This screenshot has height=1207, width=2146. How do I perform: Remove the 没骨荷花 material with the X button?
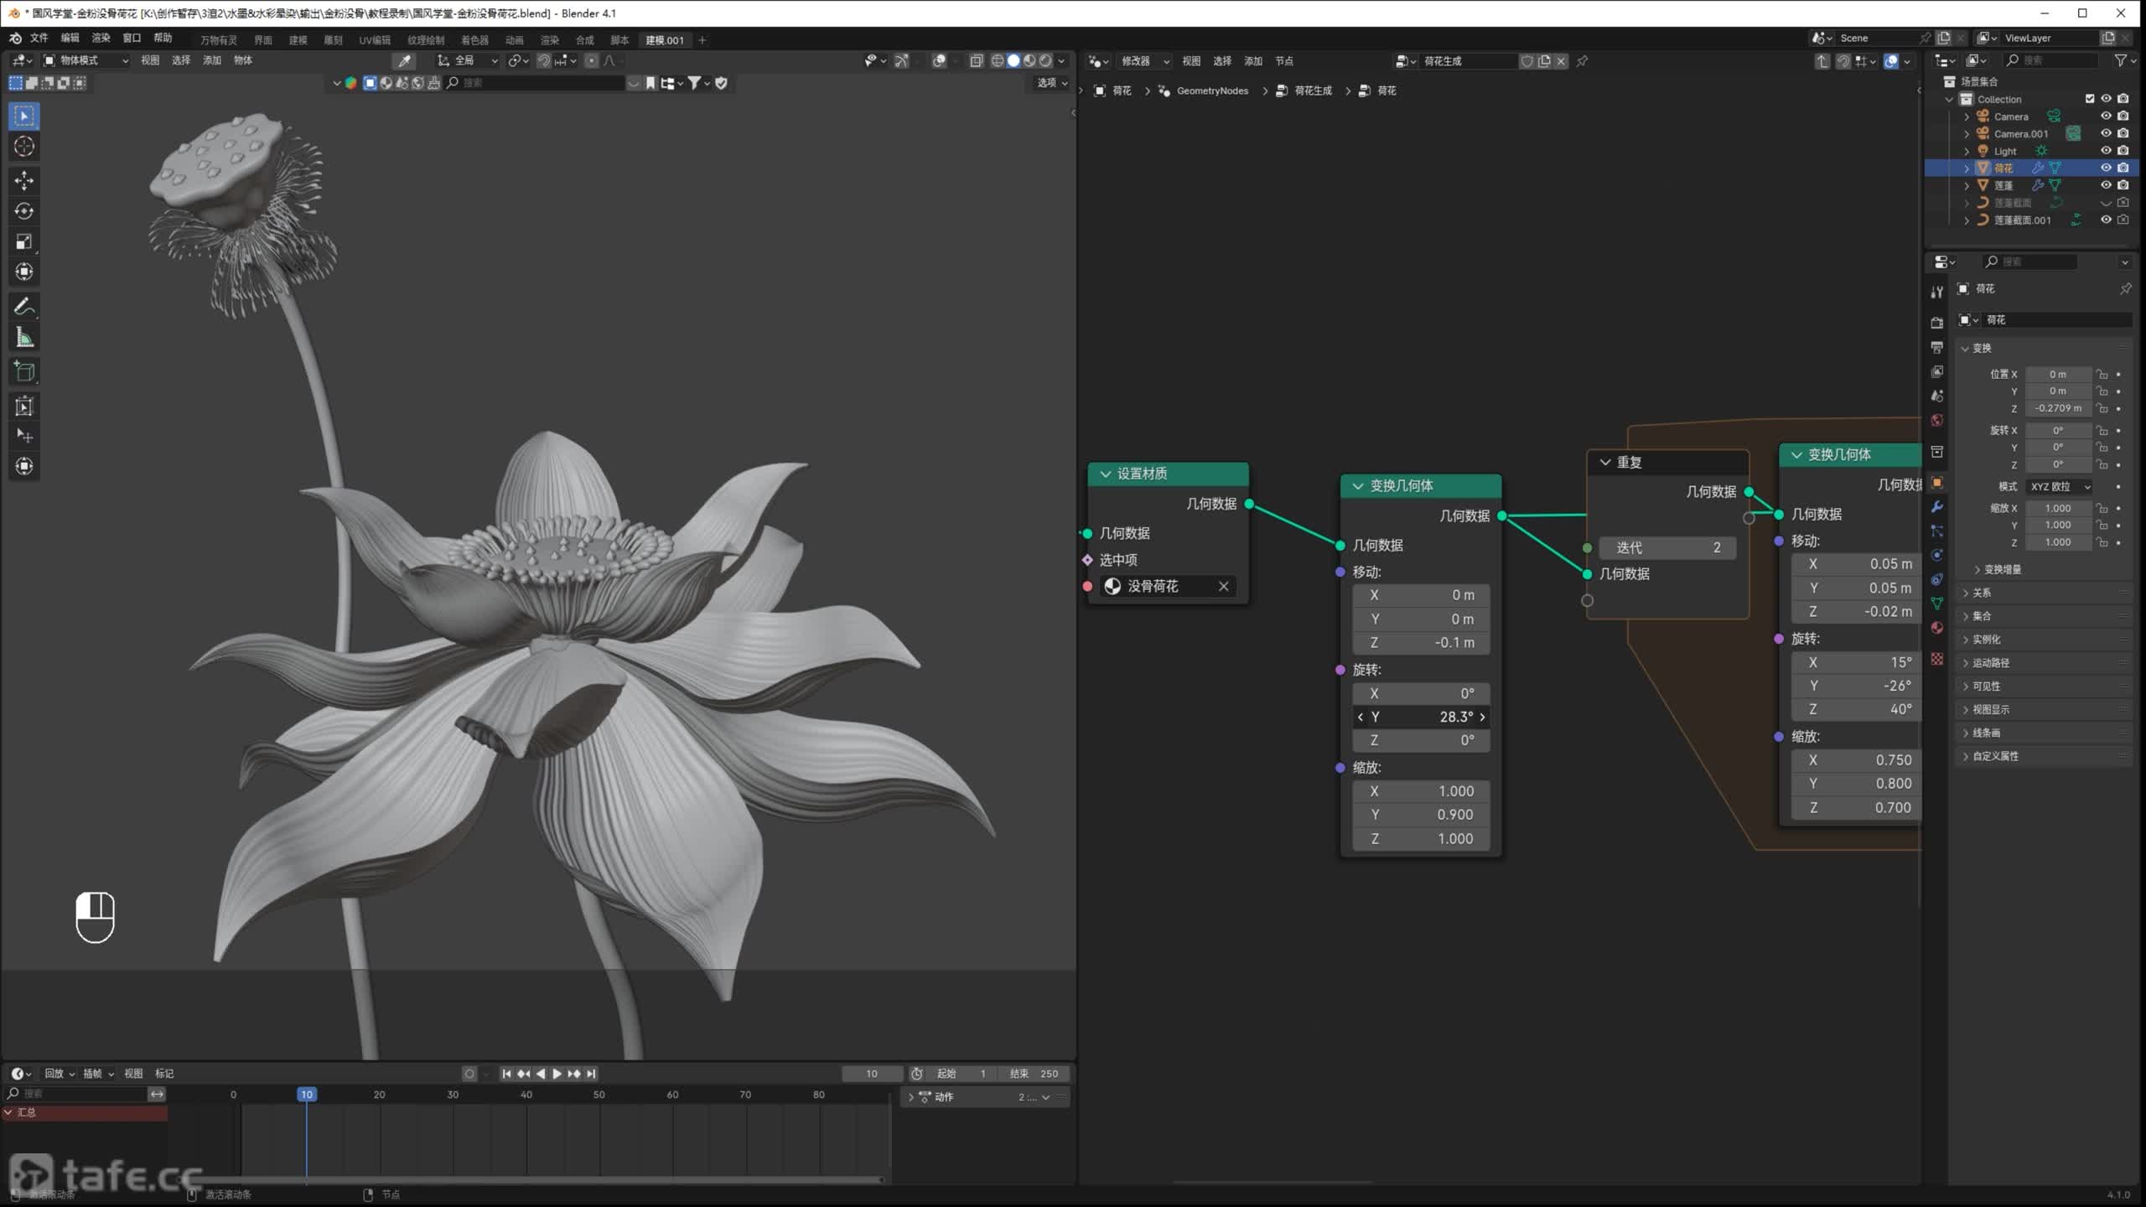(1223, 586)
